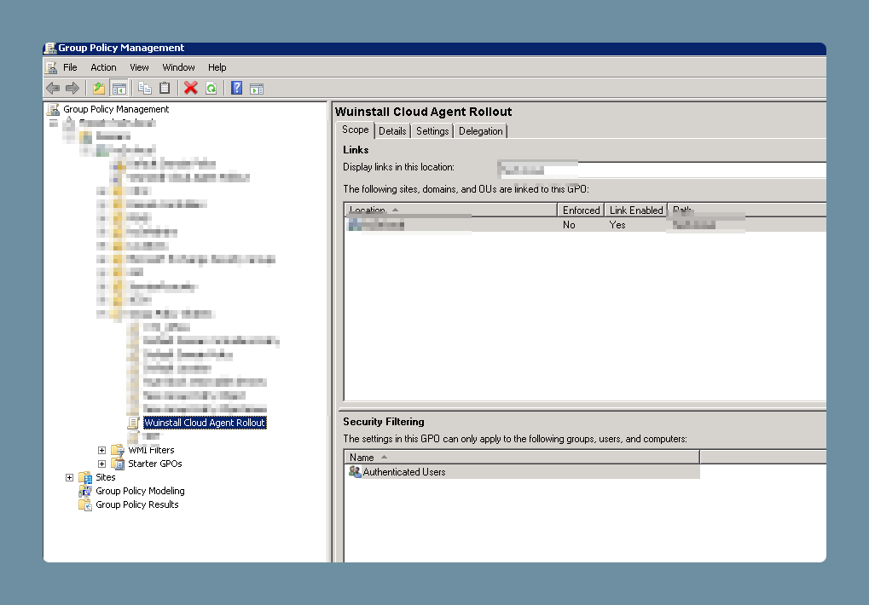This screenshot has height=605, width=869.
Task: Click the Back arrow in the toolbar
Action: pos(53,88)
